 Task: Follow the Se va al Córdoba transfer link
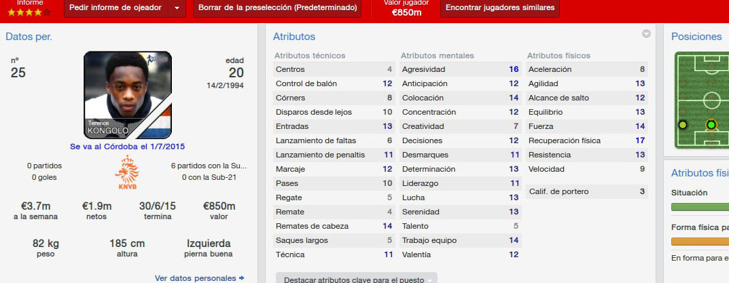(x=128, y=147)
